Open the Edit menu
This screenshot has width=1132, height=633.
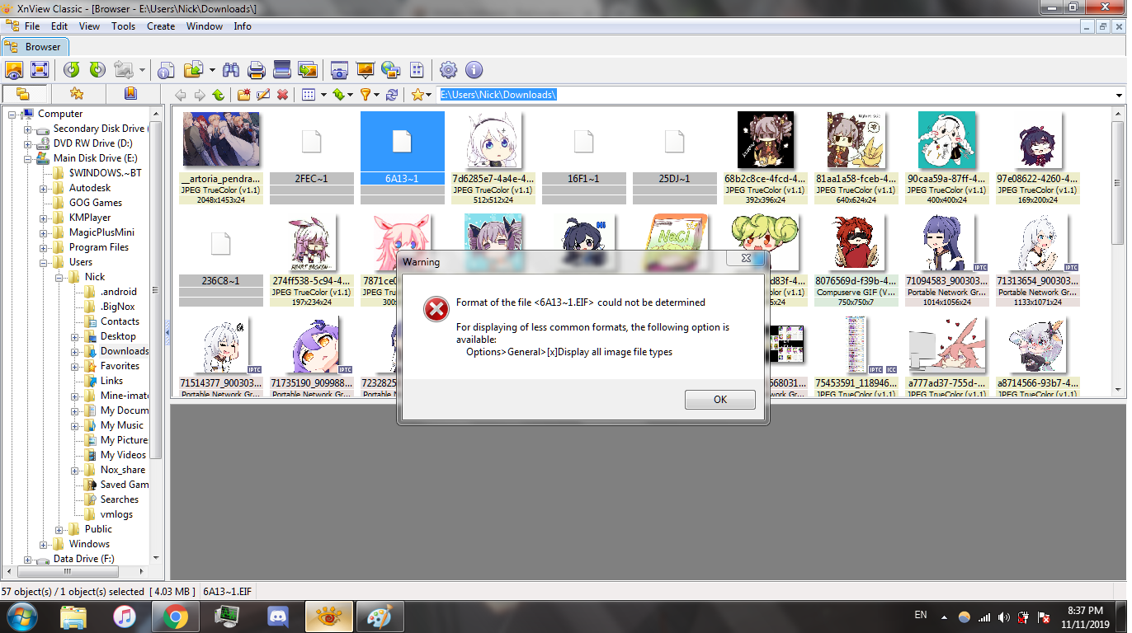(x=59, y=26)
